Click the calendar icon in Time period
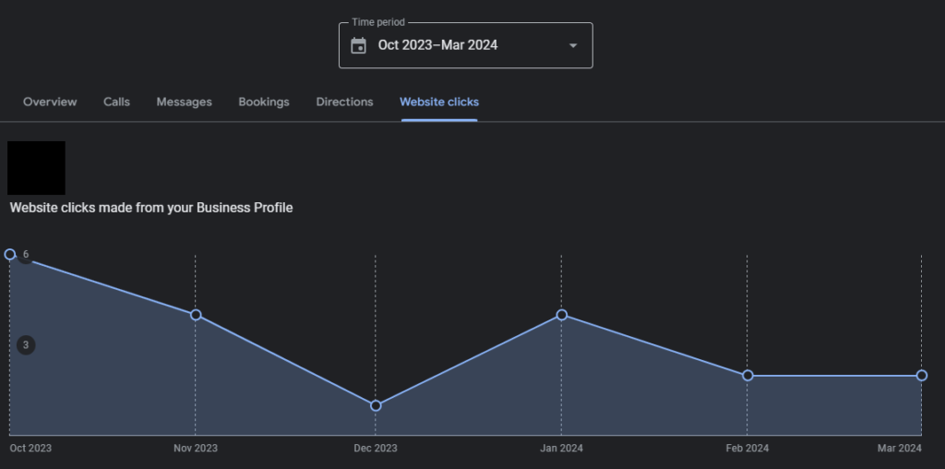The image size is (945, 469). tap(359, 45)
